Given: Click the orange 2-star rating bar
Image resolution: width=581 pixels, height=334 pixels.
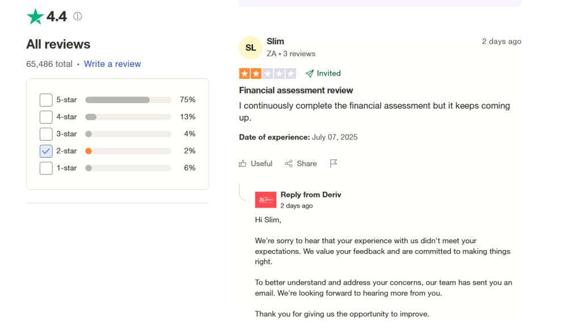Looking at the screenshot, I should coord(128,151).
